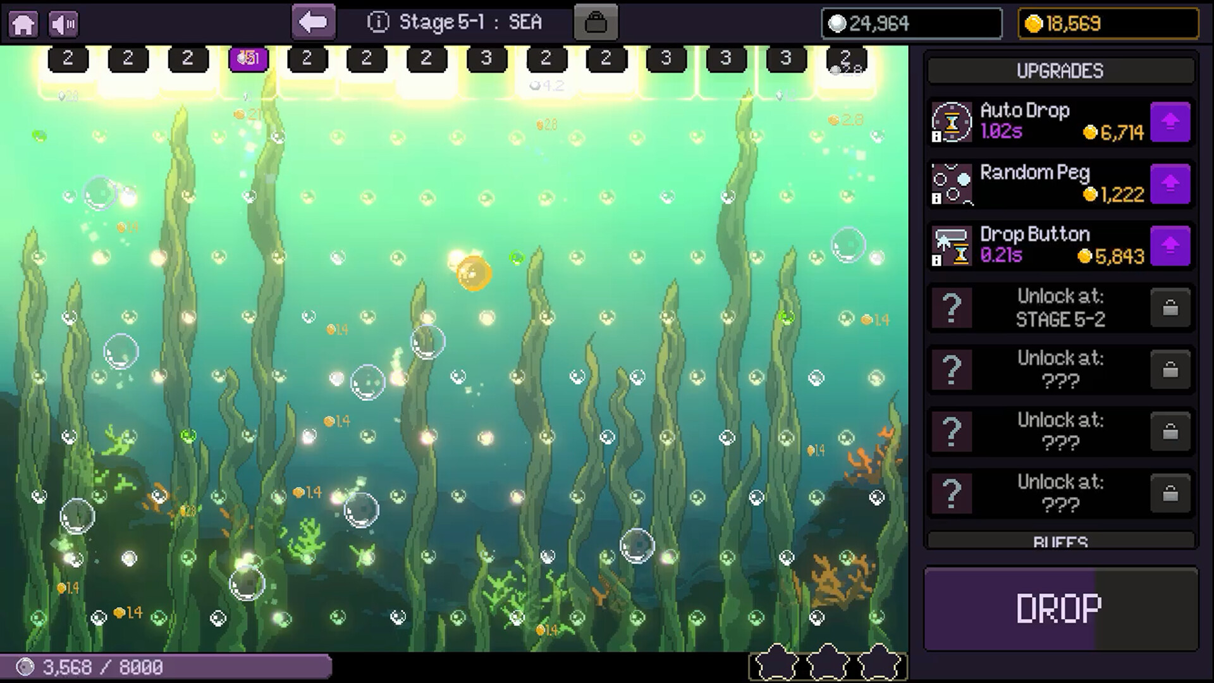Click the Random Peg upgrade icon
1214x683 pixels.
(952, 183)
